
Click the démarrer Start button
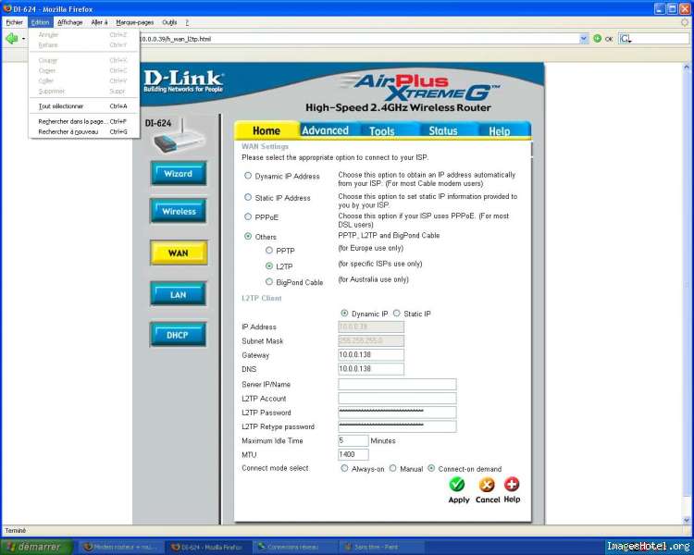pos(37,547)
